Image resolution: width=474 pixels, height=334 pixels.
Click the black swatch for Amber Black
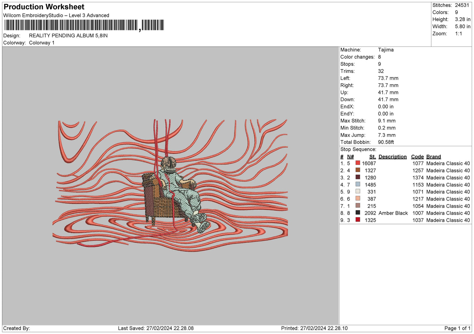(358, 213)
